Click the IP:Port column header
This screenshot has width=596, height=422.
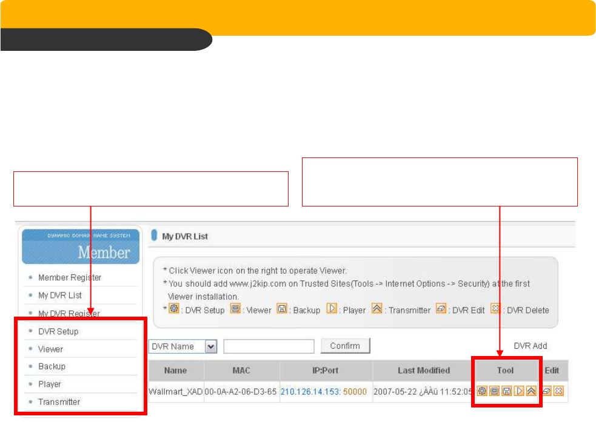pyautogui.click(x=326, y=371)
